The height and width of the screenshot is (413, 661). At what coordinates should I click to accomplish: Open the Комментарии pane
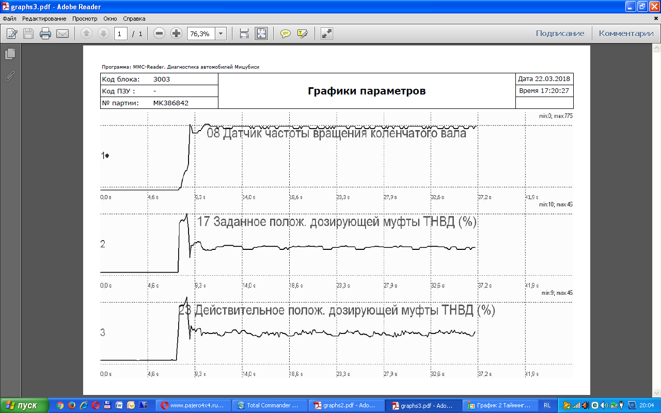tap(626, 34)
